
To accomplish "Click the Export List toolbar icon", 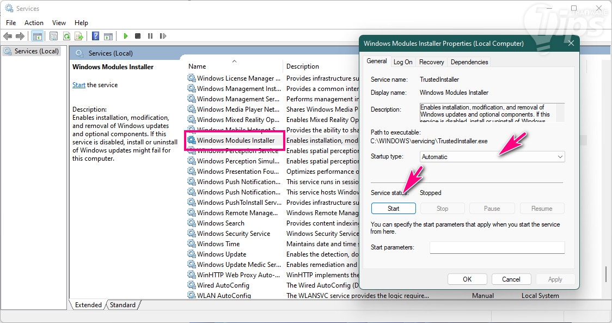I will tap(79, 36).
